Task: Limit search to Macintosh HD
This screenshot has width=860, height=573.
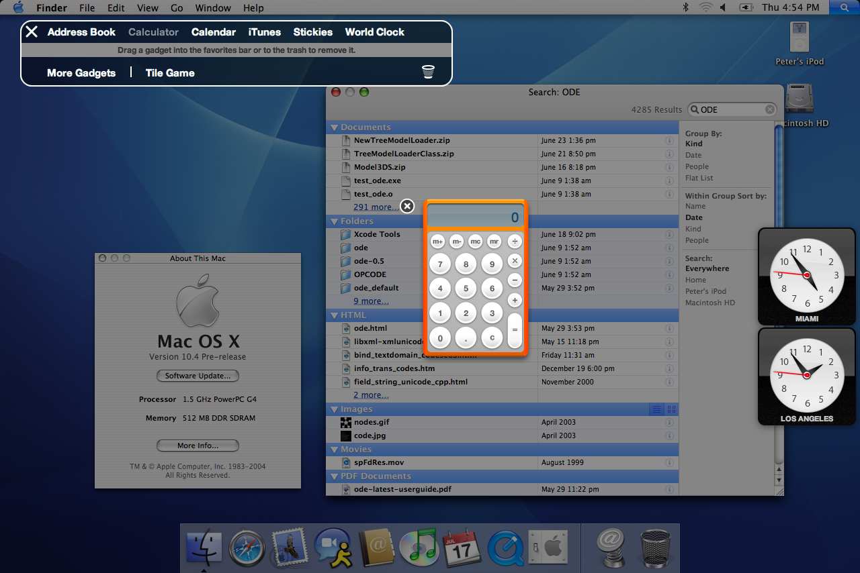Action: [x=710, y=303]
